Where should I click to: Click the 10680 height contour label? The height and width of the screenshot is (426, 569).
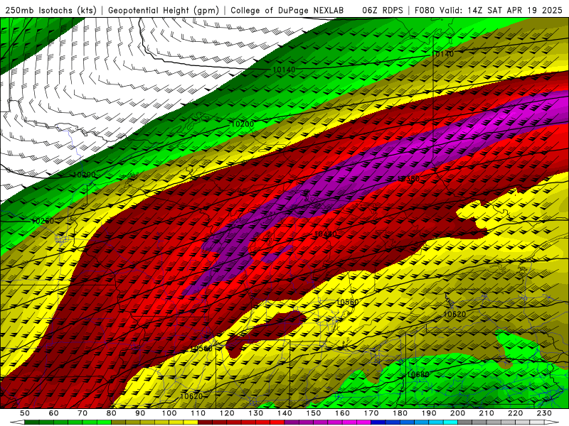point(418,375)
